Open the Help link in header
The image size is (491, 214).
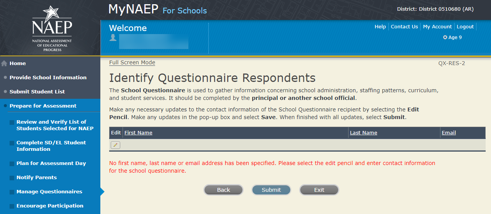pyautogui.click(x=380, y=27)
